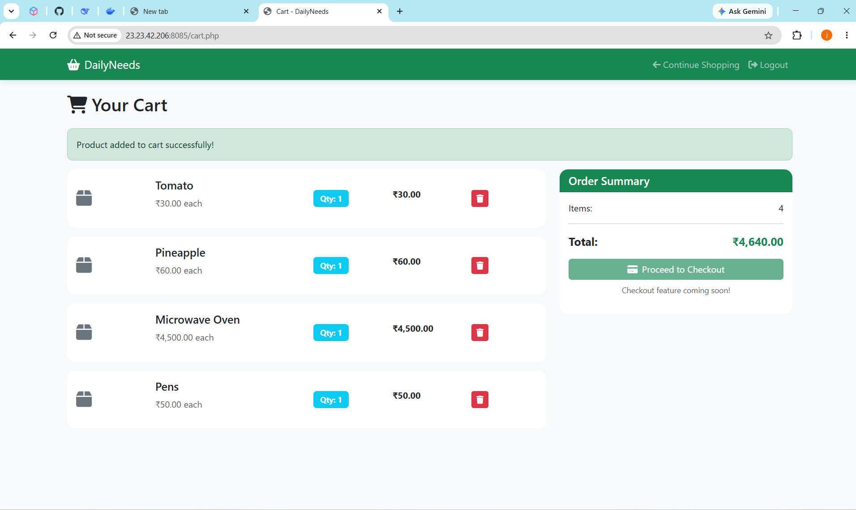Open a new browser tab
Screen dimensions: 856x510
click(400, 11)
